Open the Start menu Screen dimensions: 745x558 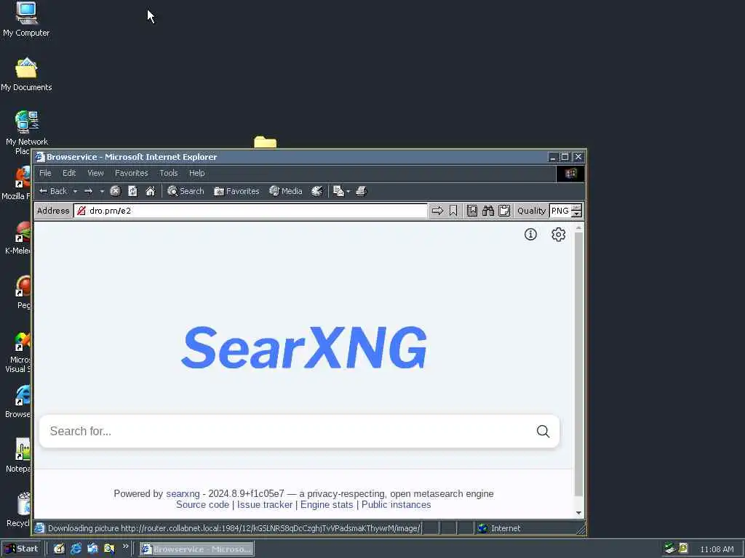(x=22, y=549)
